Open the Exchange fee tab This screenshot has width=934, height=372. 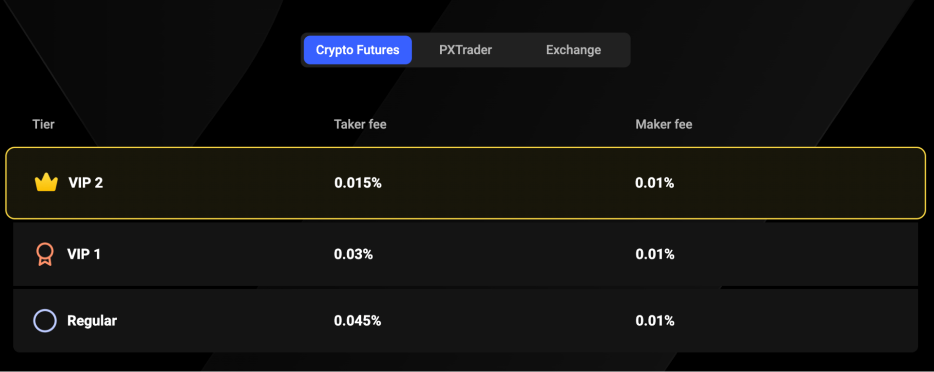click(573, 50)
